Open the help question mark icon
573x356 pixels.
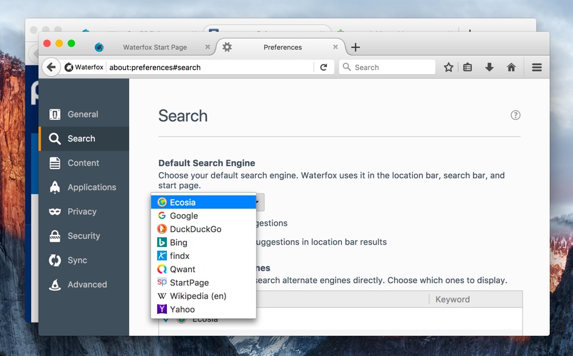click(515, 115)
